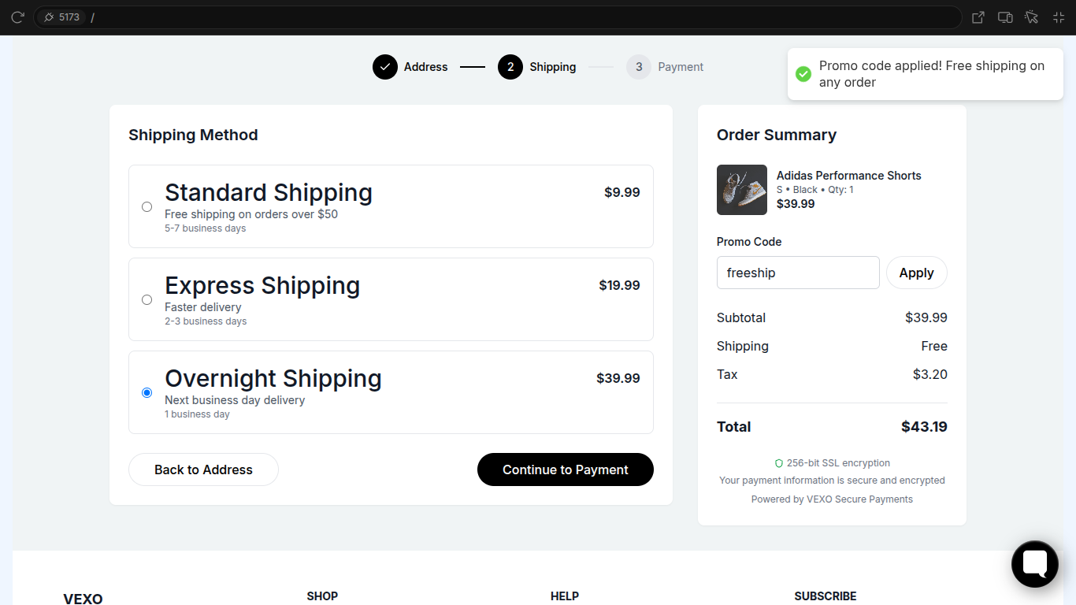
Task: Apply the freeship promo code
Action: (916, 272)
